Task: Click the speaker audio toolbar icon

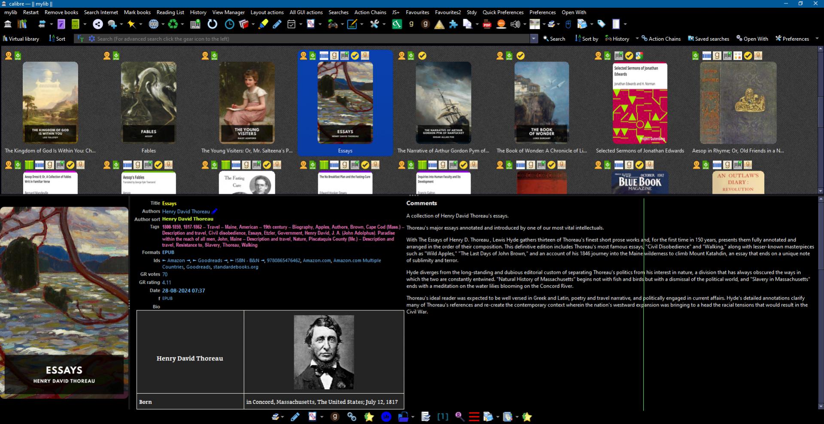Action: point(515,24)
